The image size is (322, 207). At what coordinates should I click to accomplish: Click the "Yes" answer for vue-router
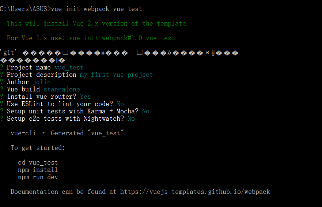point(85,97)
